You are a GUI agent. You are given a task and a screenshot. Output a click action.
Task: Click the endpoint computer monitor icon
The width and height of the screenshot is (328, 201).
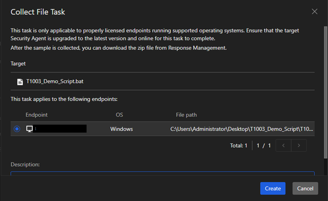coord(29,129)
